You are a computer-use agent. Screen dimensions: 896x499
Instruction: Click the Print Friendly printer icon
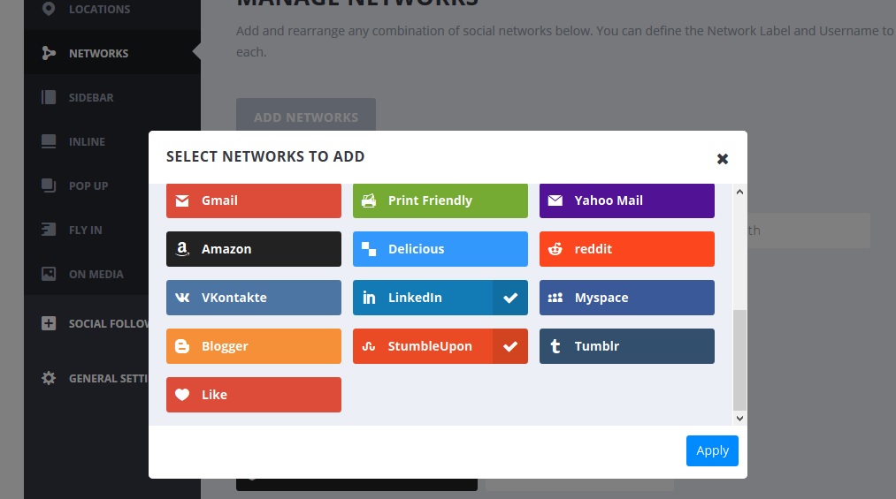point(369,200)
